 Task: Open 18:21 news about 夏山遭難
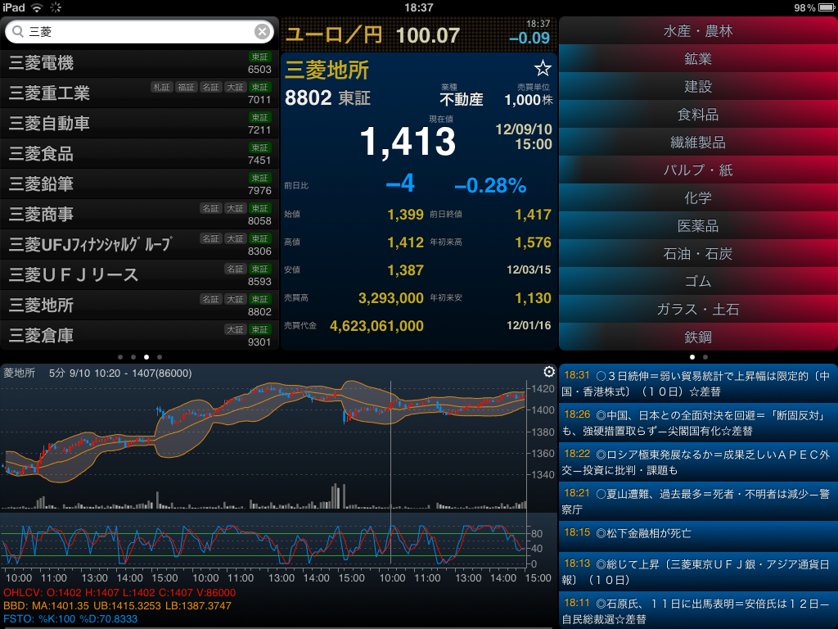698,501
